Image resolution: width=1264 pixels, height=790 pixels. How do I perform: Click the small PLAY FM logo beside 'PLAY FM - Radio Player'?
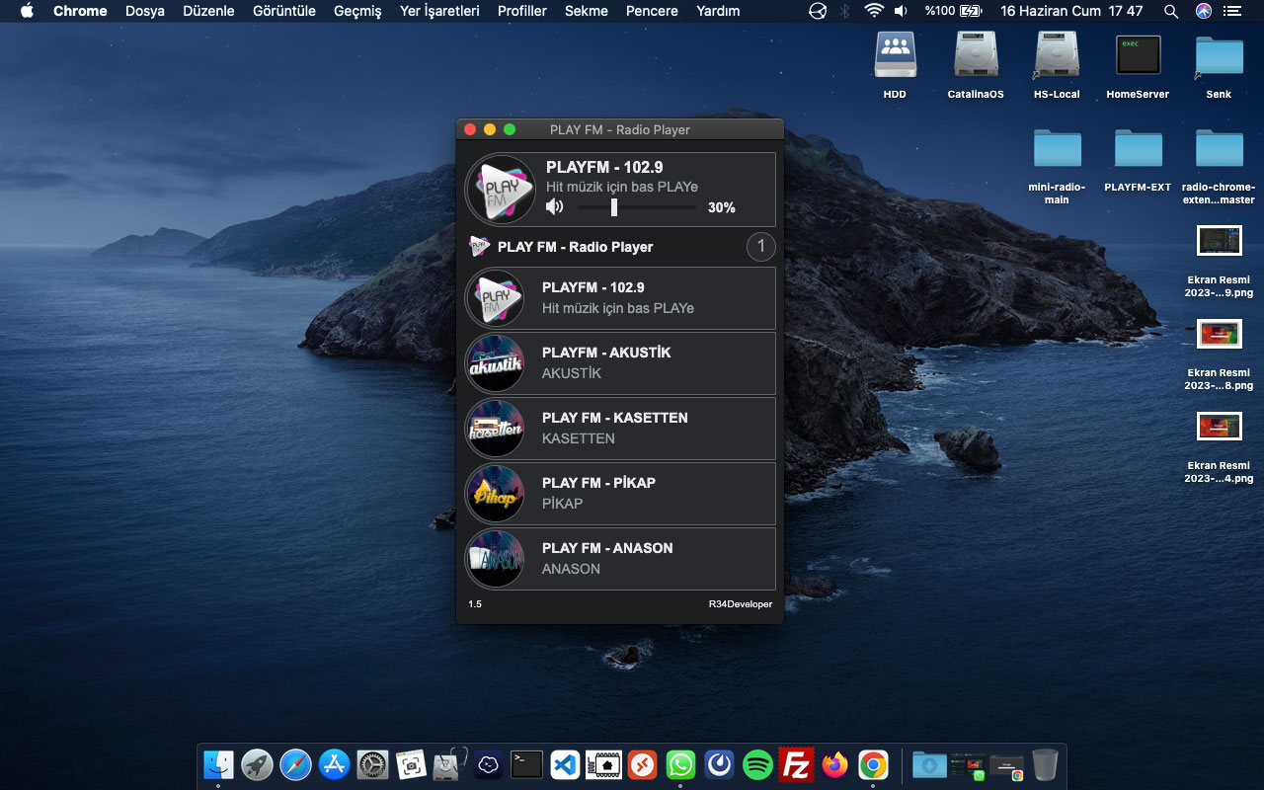coord(480,247)
